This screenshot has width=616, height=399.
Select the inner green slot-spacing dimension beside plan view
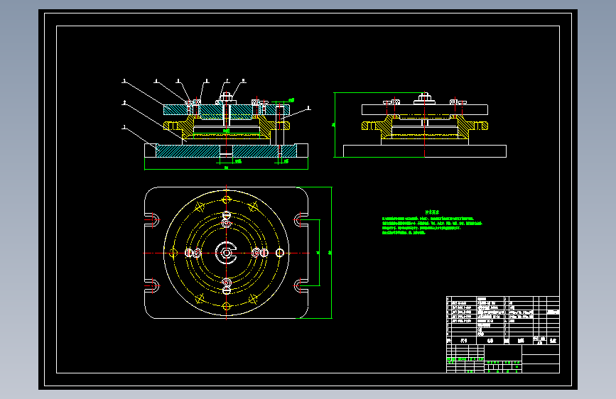tap(319, 253)
